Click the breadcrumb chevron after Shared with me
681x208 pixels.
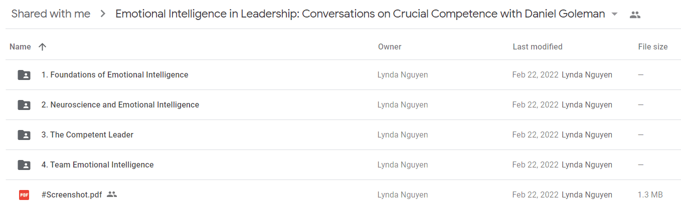(x=103, y=14)
